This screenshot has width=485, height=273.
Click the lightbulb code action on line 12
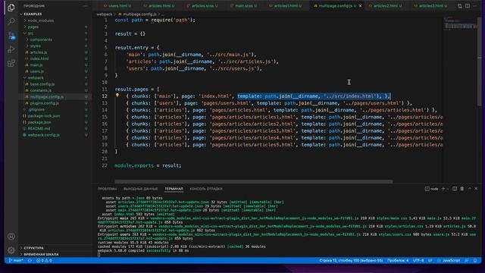(117, 96)
